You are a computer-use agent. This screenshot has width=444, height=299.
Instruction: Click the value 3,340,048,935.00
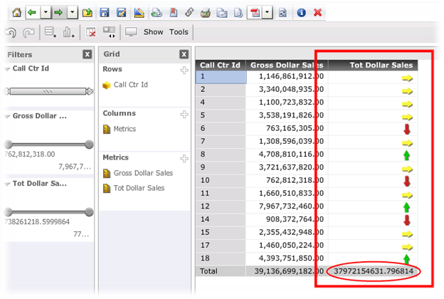[292, 90]
